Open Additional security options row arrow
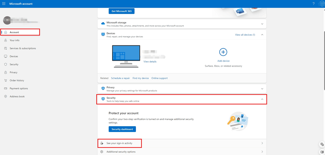Viewport: 325px width, 155px height. [262, 152]
